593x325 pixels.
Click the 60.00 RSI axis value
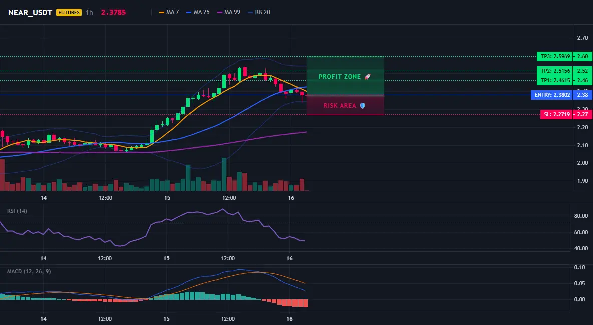pos(581,232)
